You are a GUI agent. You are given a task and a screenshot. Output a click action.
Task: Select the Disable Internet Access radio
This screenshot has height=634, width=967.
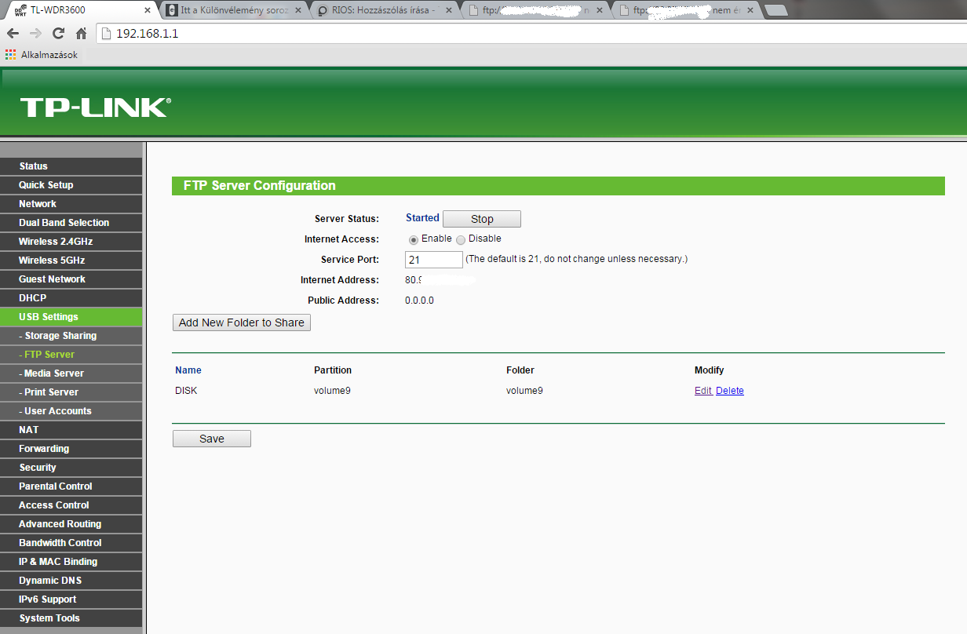461,239
